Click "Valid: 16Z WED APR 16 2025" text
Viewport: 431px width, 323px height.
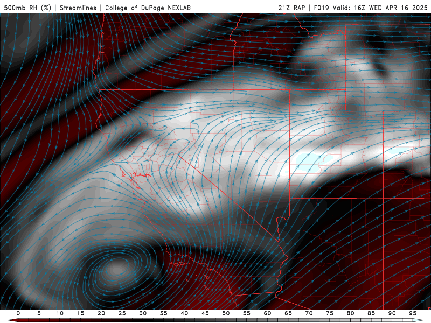coord(380,8)
